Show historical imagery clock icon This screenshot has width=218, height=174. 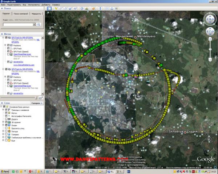[82, 8]
